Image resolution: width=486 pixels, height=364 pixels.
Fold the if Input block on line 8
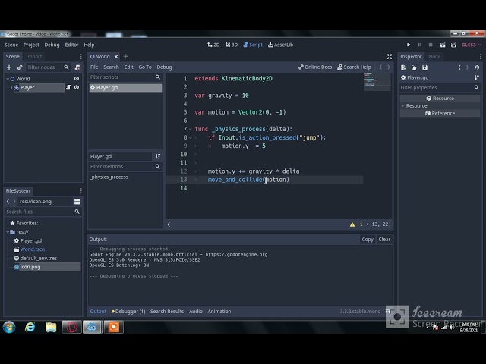click(x=191, y=137)
